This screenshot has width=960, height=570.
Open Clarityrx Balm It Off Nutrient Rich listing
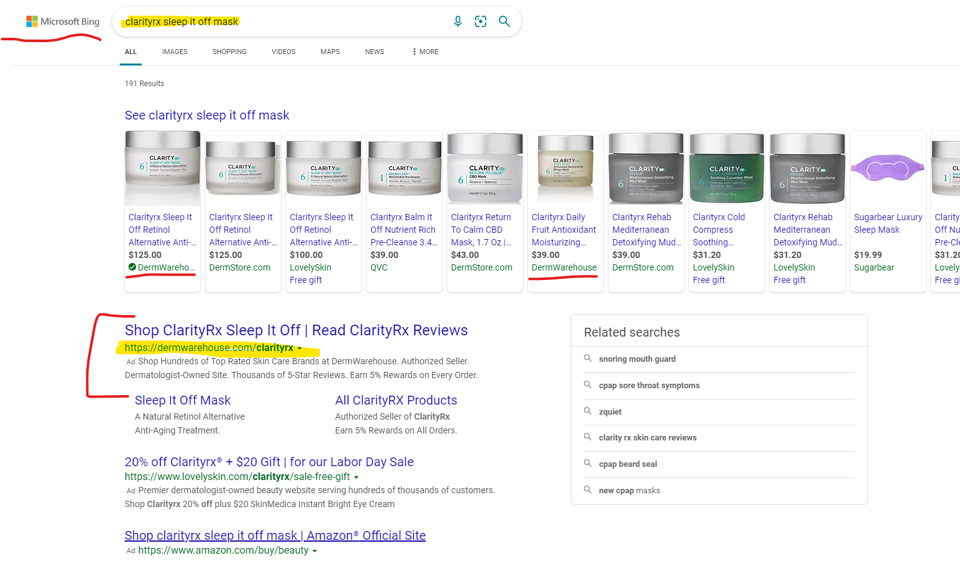tap(404, 230)
